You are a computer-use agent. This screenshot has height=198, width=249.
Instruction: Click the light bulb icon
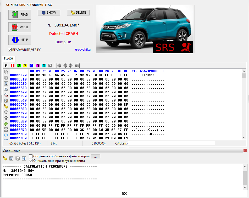click(x=6, y=112)
